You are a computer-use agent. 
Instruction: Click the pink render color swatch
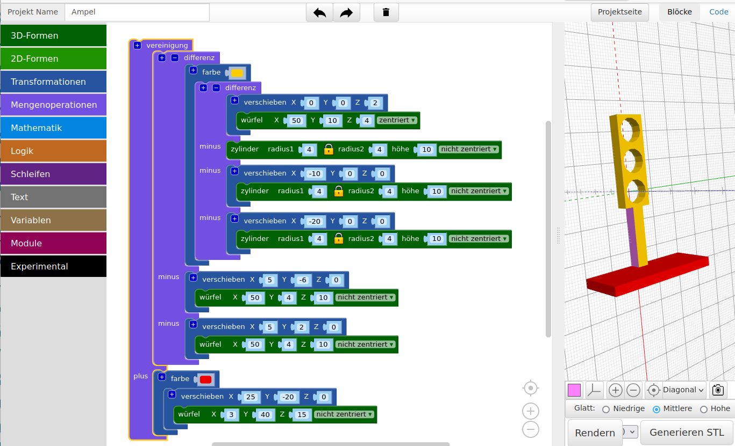tap(574, 390)
